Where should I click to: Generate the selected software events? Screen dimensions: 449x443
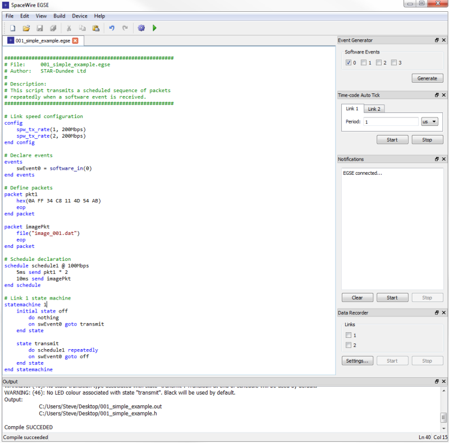click(x=427, y=78)
